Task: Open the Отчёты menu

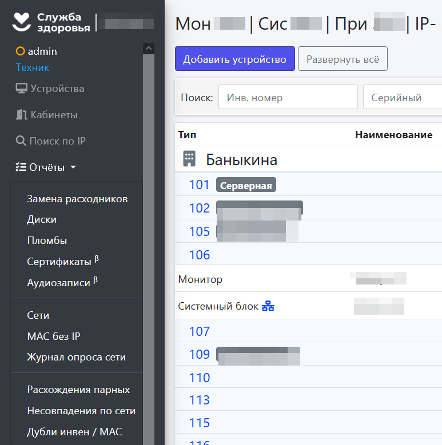Action: click(46, 167)
